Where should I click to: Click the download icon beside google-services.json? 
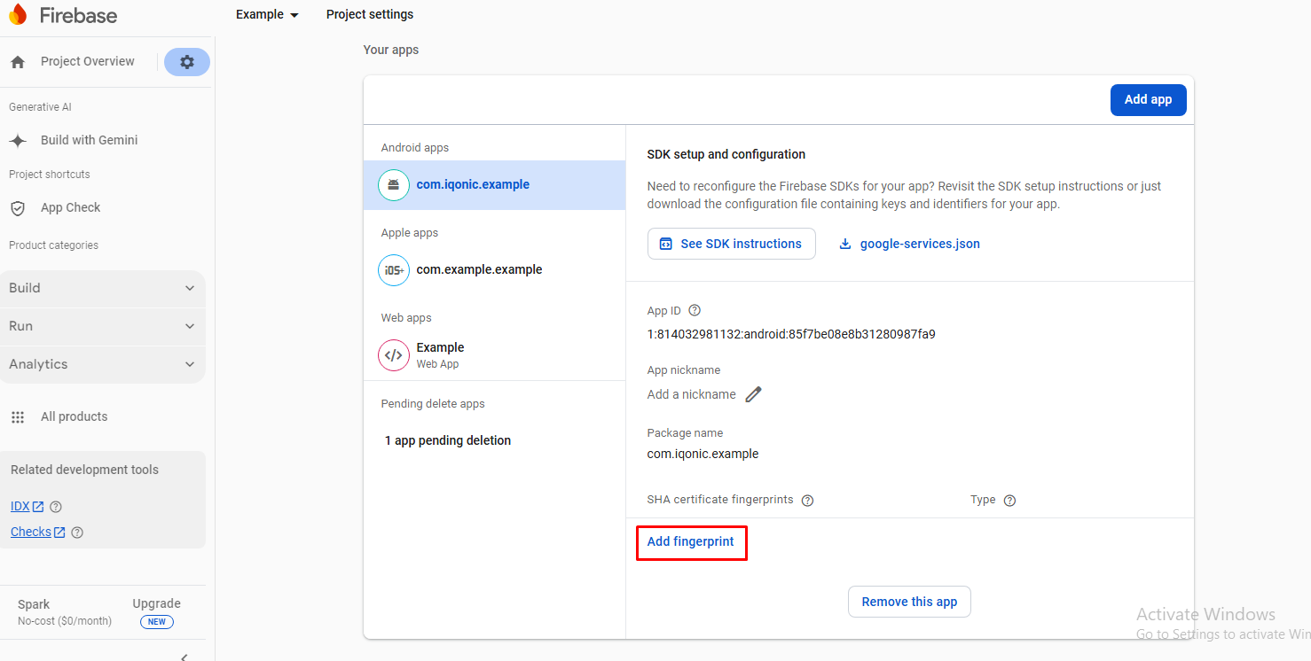click(x=845, y=244)
